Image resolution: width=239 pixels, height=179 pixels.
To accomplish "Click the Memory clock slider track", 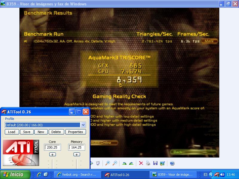I will pyautogui.click(x=76, y=164).
